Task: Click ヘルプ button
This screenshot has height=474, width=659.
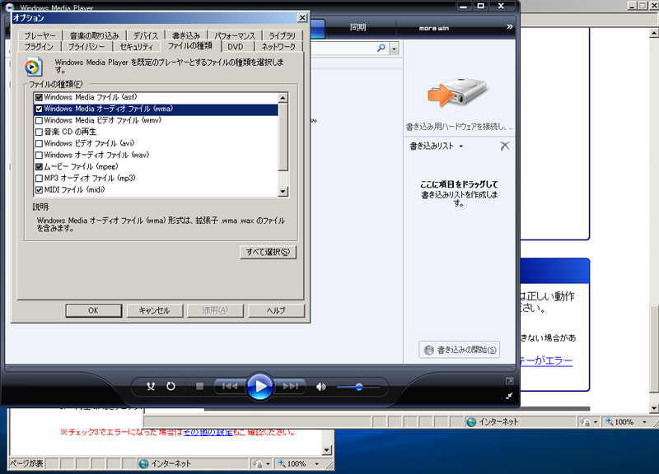Action: (276, 311)
